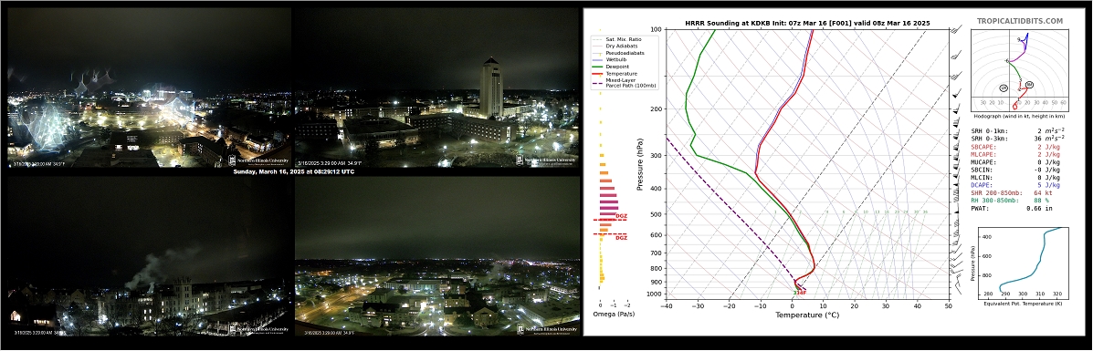Click the Northern Illinois University logo on bottom-right webcam
The height and width of the screenshot is (351, 1093).
point(546,329)
